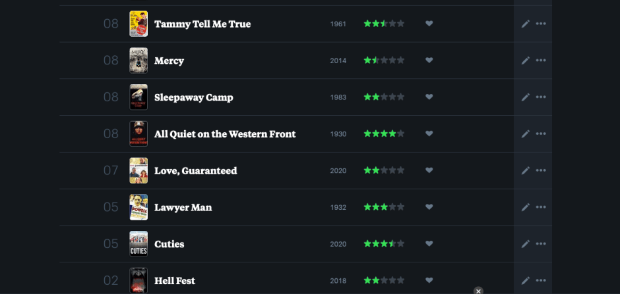The height and width of the screenshot is (294, 620).
Task: Click the Love, Guaranteed poster thumbnail
Action: (139, 170)
